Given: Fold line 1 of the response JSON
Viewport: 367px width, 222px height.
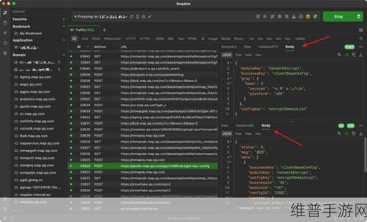Looking at the screenshot, I should pos(231,142).
